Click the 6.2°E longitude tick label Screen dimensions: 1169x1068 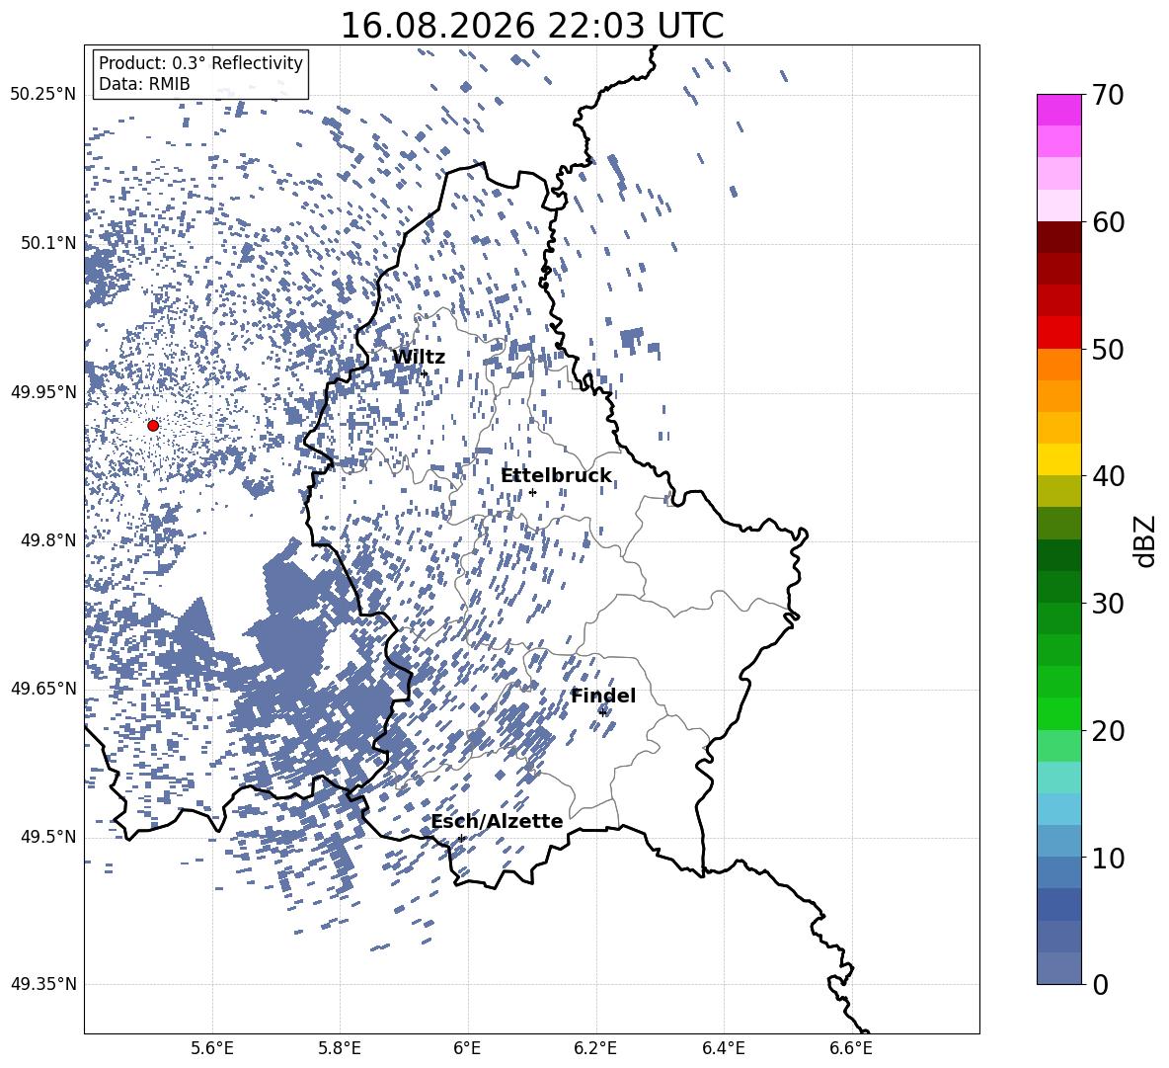coord(595,1048)
